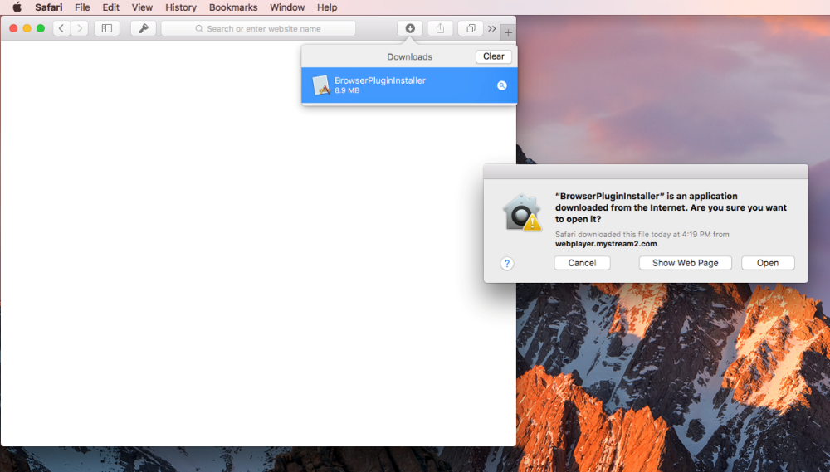Open a new tab with plus button
The image size is (830, 472).
pos(508,33)
